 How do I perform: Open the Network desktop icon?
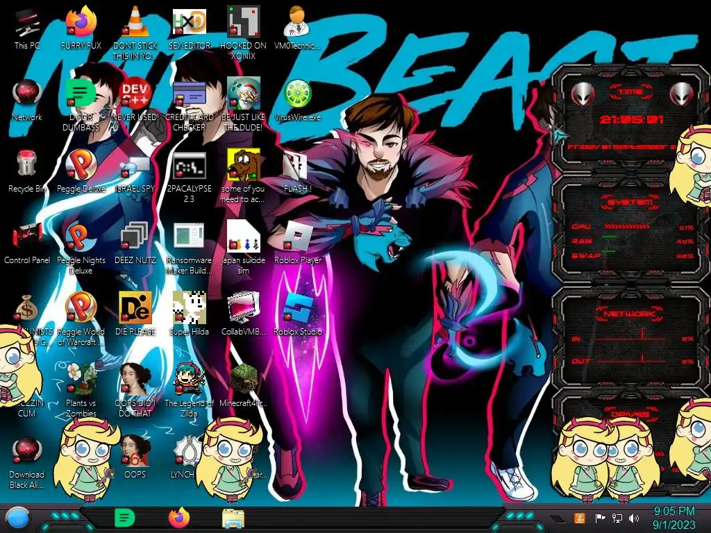(27, 93)
